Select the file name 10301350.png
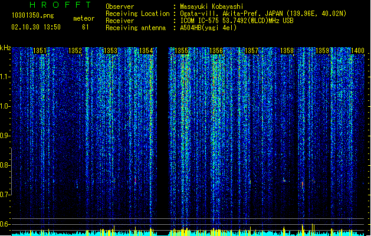 (x=32, y=15)
